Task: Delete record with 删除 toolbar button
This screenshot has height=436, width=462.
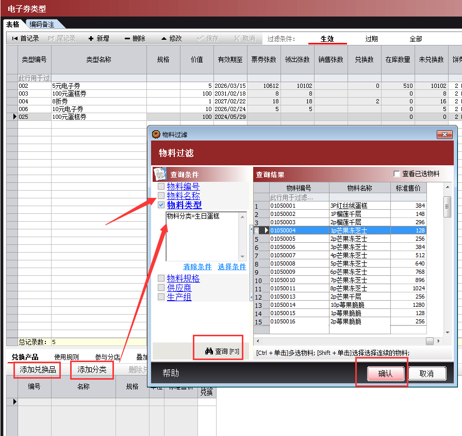Action: point(135,38)
